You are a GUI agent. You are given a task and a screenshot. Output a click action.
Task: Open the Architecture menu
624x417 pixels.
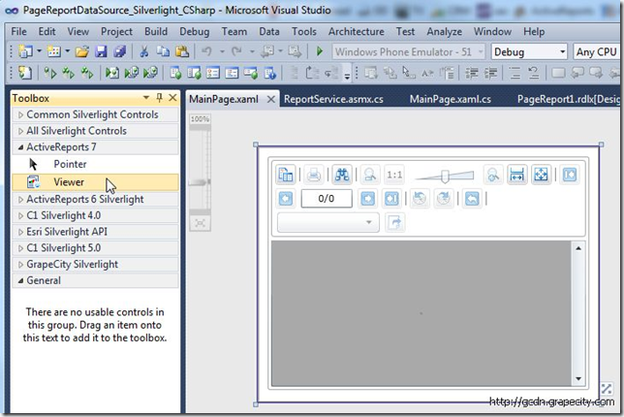point(356,31)
